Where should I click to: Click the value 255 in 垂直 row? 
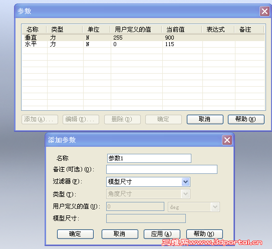[118, 38]
